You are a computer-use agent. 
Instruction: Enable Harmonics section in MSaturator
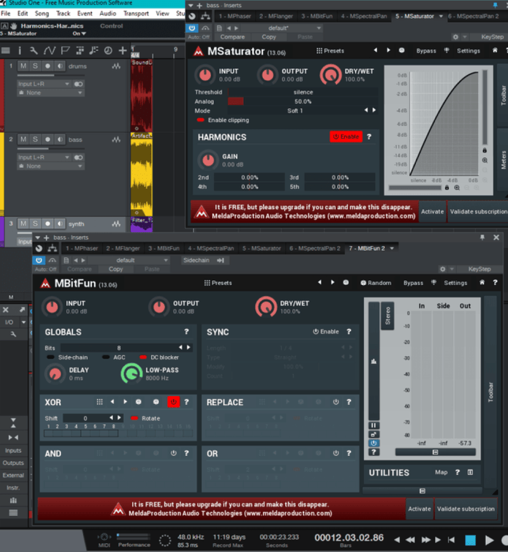click(346, 137)
